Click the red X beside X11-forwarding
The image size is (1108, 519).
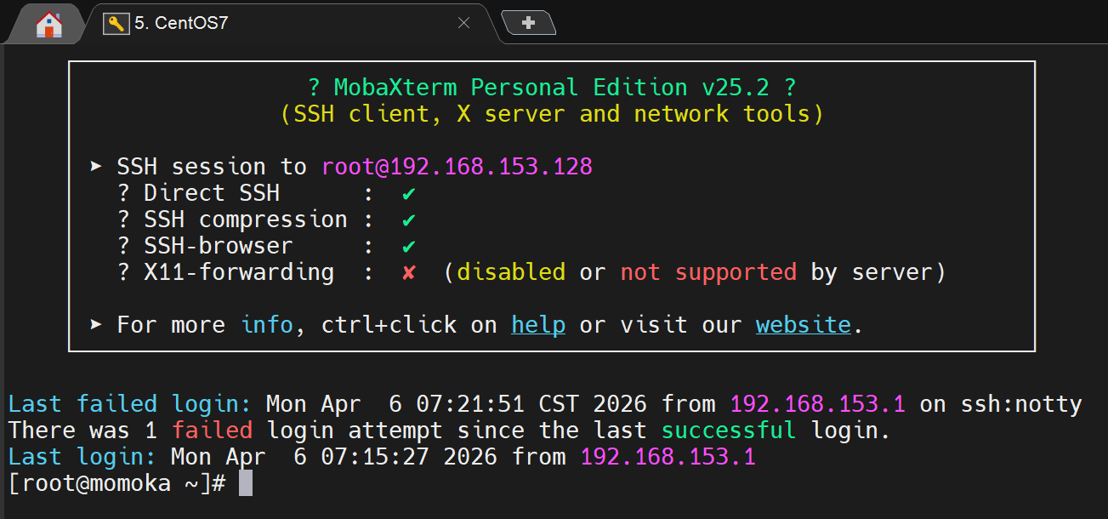click(409, 272)
